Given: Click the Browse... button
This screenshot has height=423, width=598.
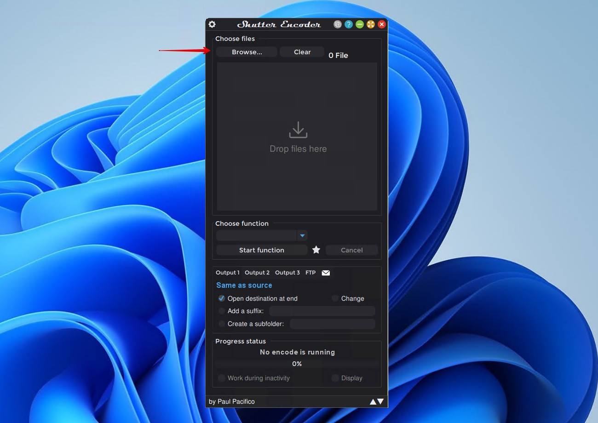Looking at the screenshot, I should tap(247, 52).
